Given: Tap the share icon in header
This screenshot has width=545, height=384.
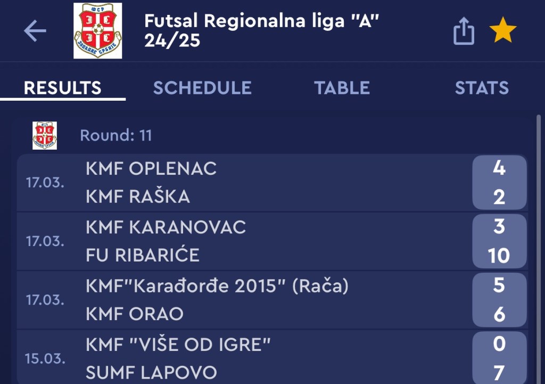Looking at the screenshot, I should coord(463,31).
